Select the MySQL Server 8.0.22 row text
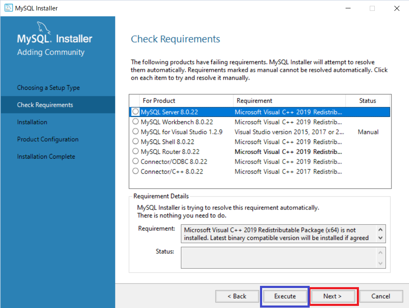The image size is (409, 308). [x=169, y=112]
